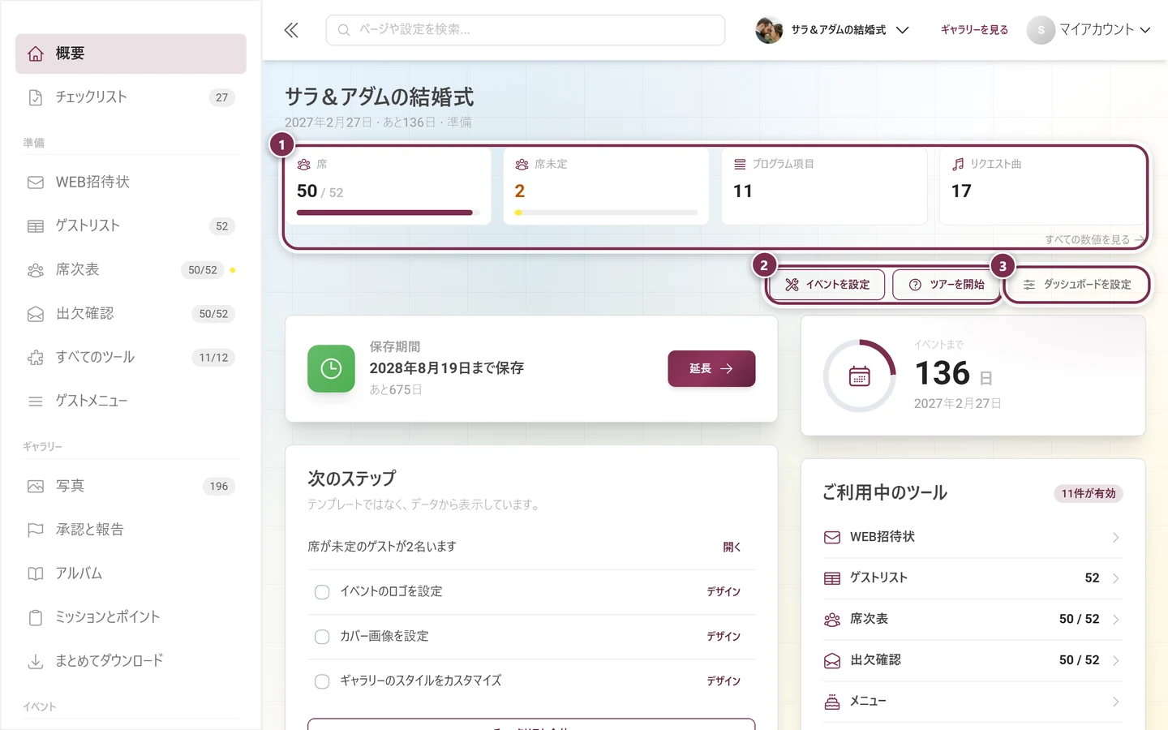
Task: Open チェックリスト in the sidebar
Action: (131, 97)
